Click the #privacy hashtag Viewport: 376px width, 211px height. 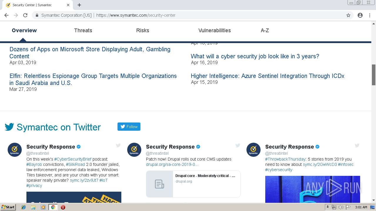pyautogui.click(x=34, y=186)
